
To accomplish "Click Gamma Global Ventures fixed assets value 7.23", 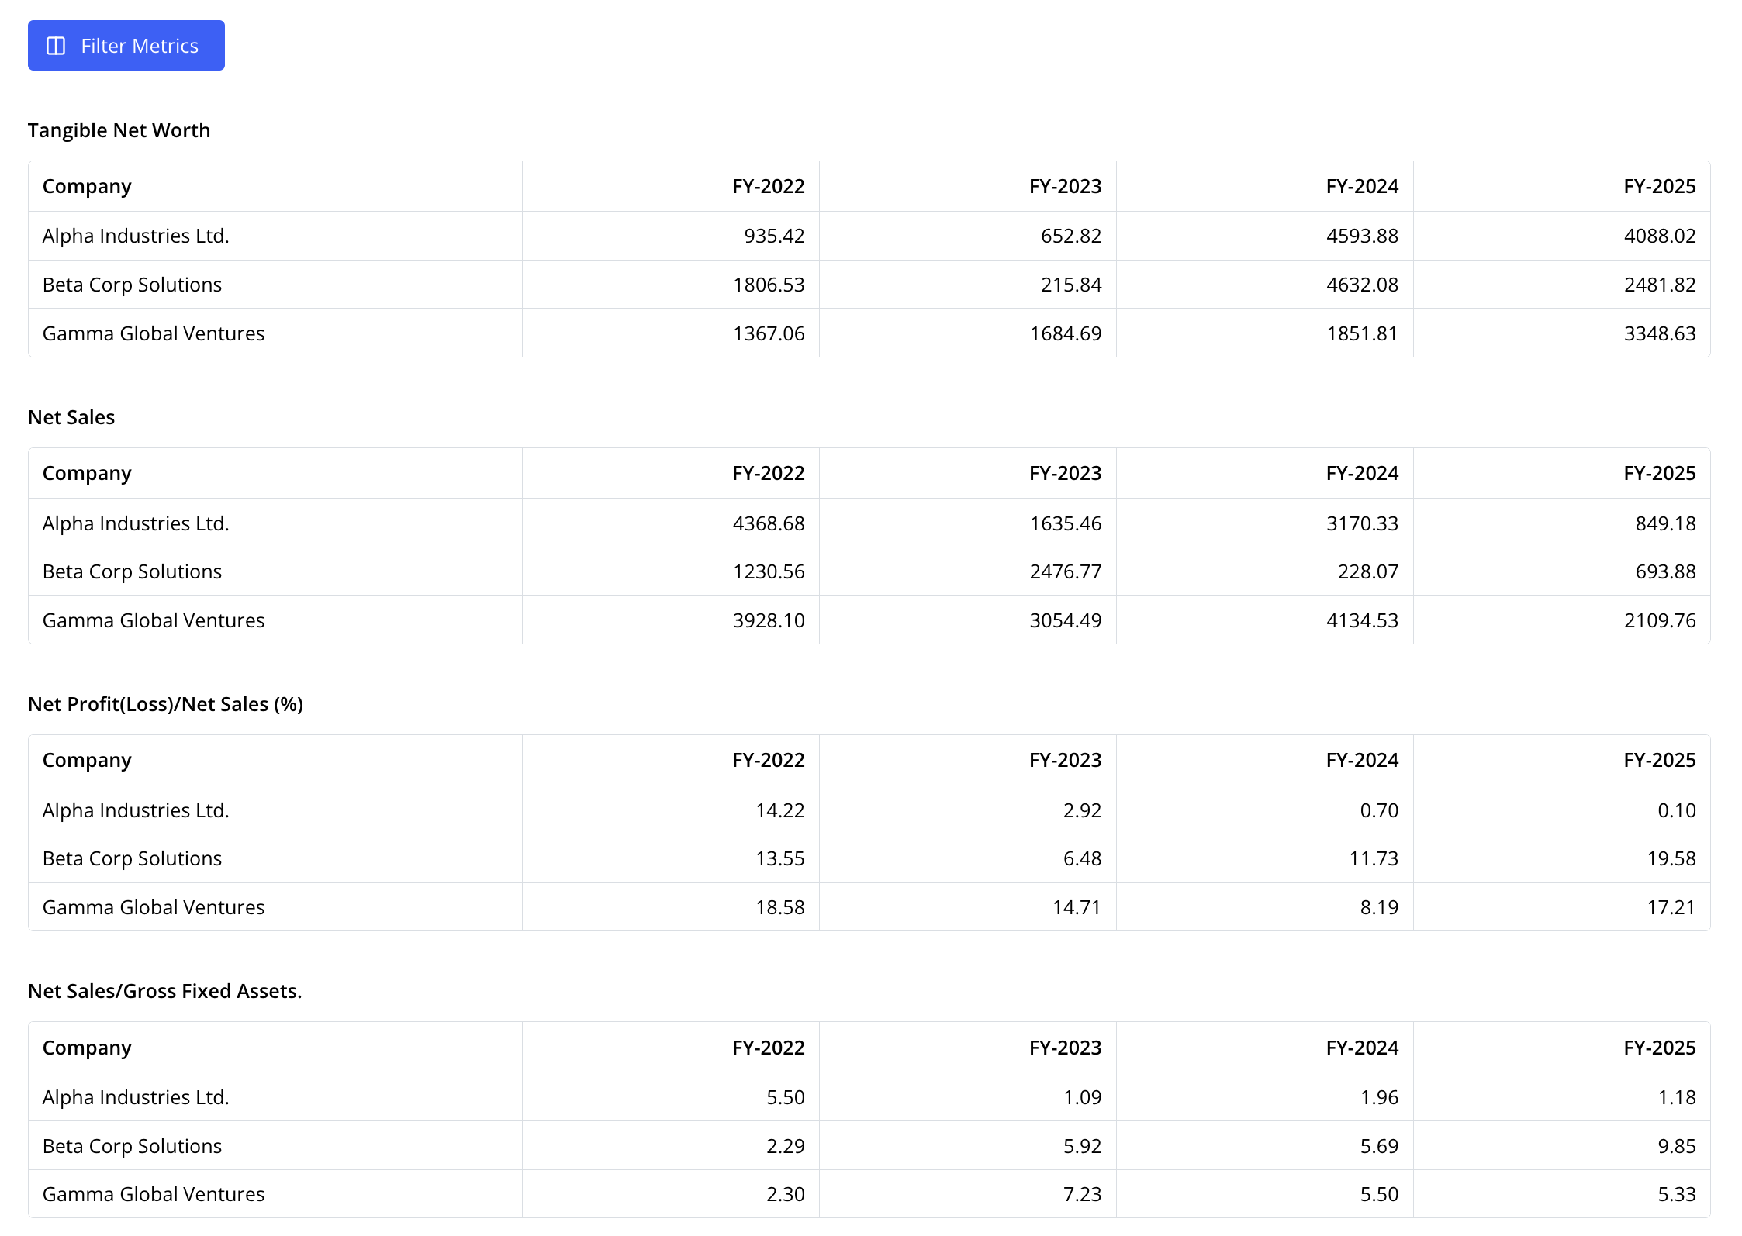I will point(1082,1194).
